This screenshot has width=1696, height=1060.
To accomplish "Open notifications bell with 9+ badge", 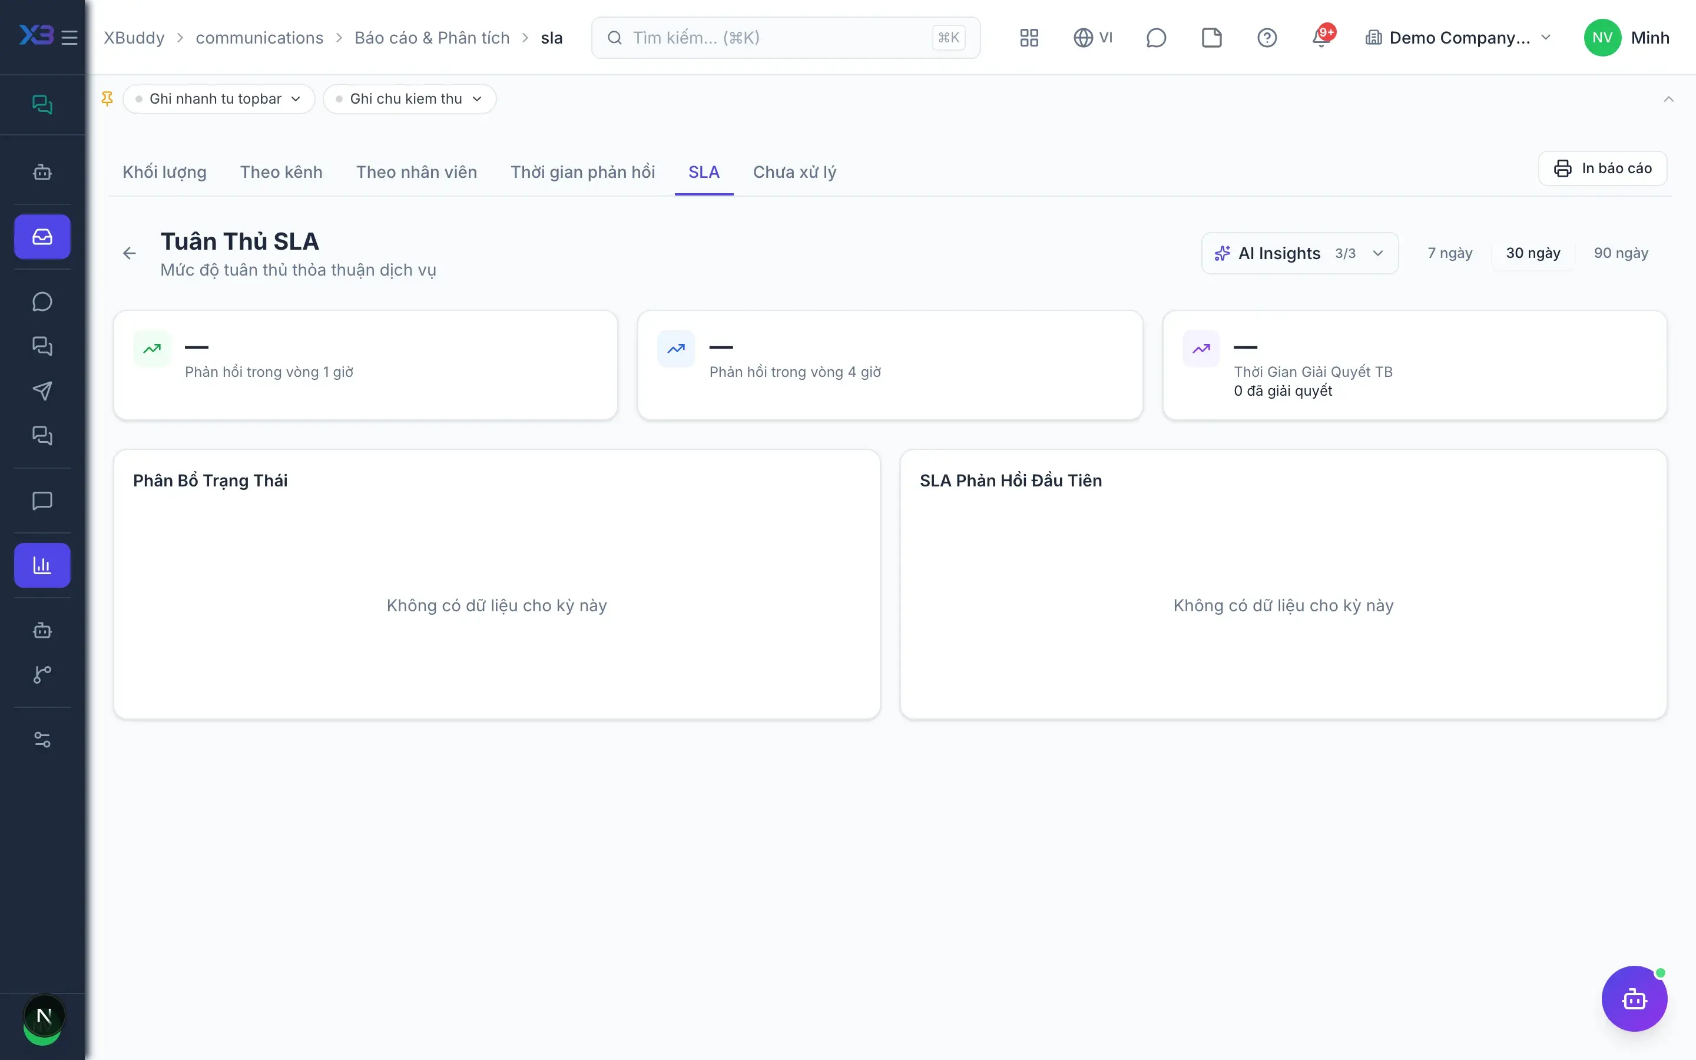I will coord(1323,37).
